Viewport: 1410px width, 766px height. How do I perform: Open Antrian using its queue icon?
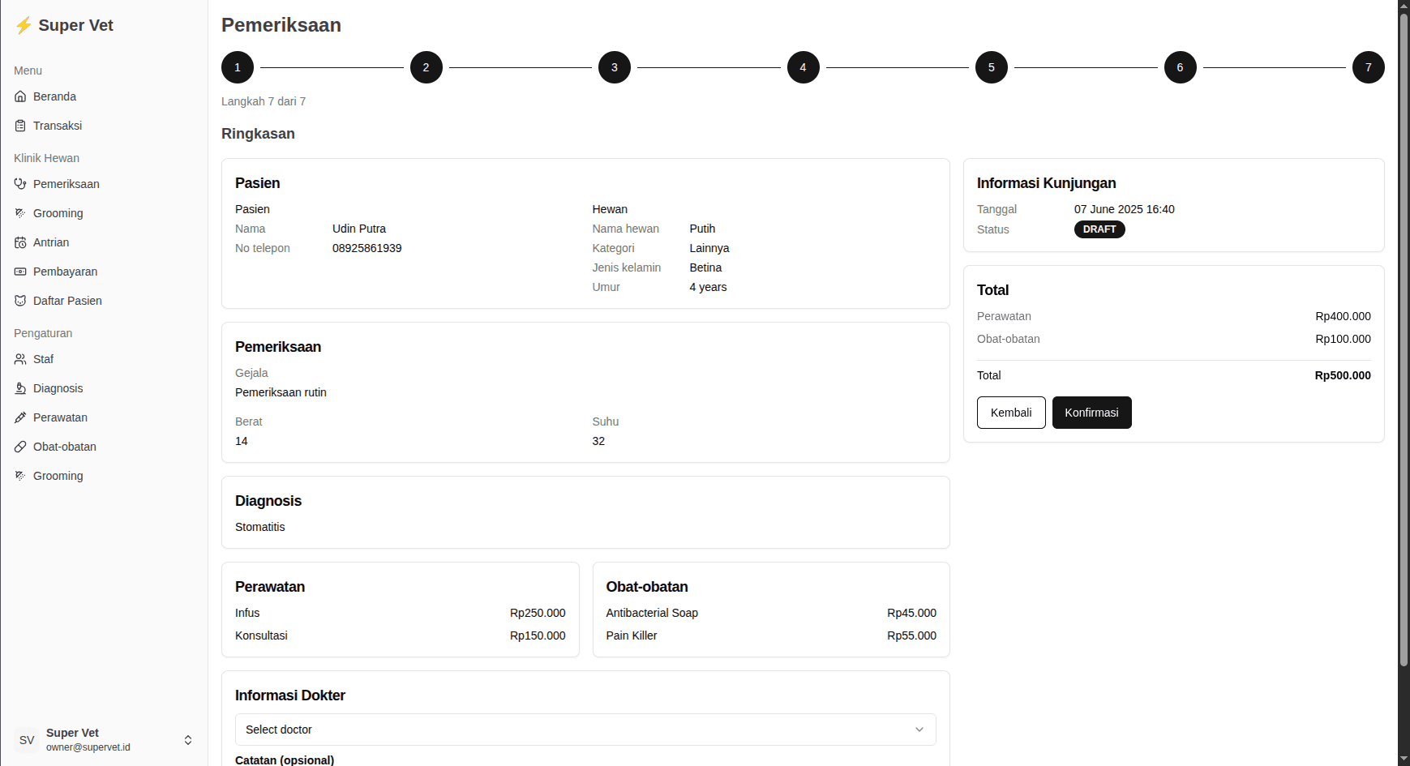20,242
